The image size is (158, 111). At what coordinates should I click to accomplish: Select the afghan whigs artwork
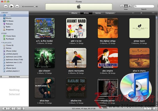click(108, 28)
